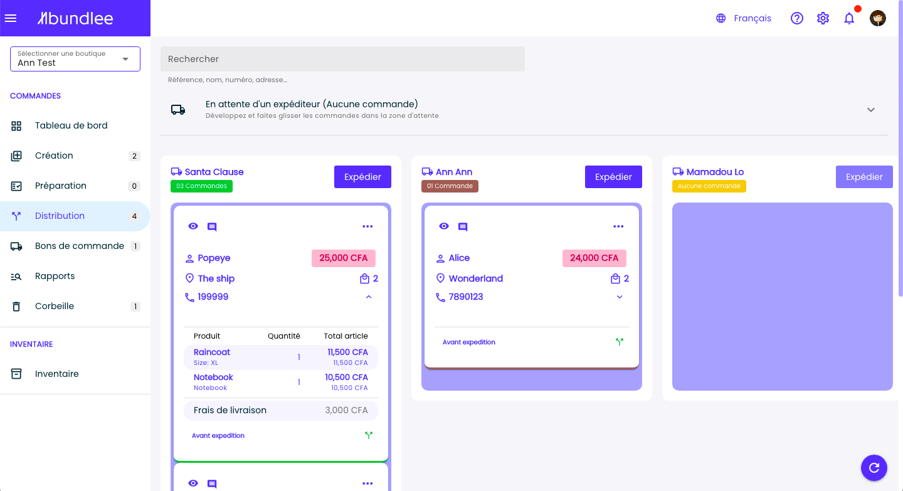Open comments on Alice order
903x491 pixels.
pos(463,227)
